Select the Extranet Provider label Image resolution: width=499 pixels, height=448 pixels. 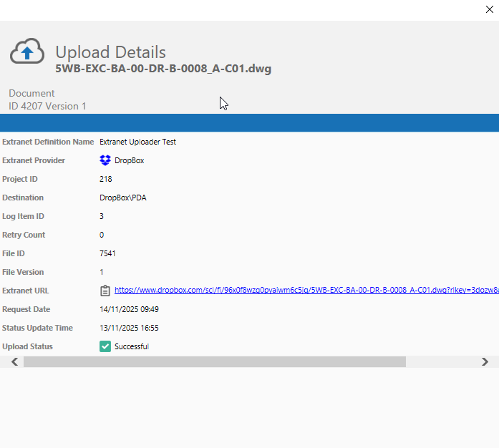tap(34, 160)
